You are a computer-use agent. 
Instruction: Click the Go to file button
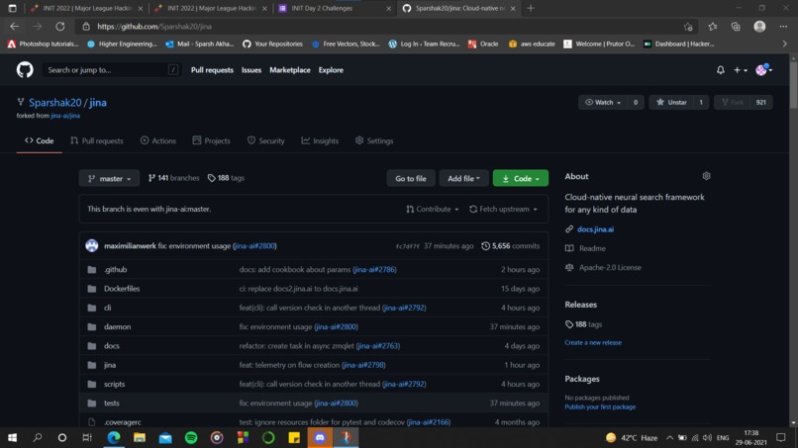pyautogui.click(x=411, y=178)
